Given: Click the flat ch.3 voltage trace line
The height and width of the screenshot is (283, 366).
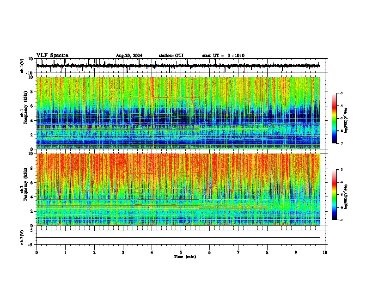Looking at the screenshot, I should 178,237.
